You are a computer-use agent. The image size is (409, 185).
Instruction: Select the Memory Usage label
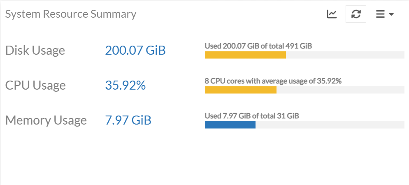click(x=46, y=120)
